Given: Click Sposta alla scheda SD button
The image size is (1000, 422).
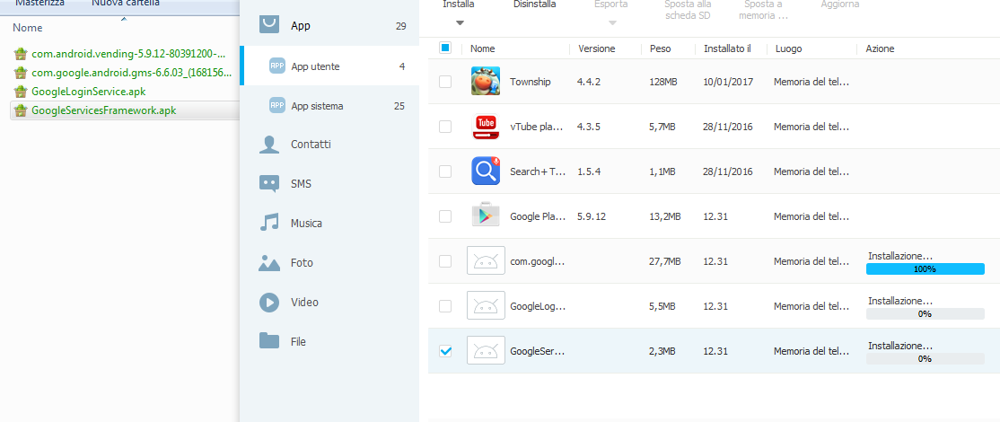Looking at the screenshot, I should [688, 10].
